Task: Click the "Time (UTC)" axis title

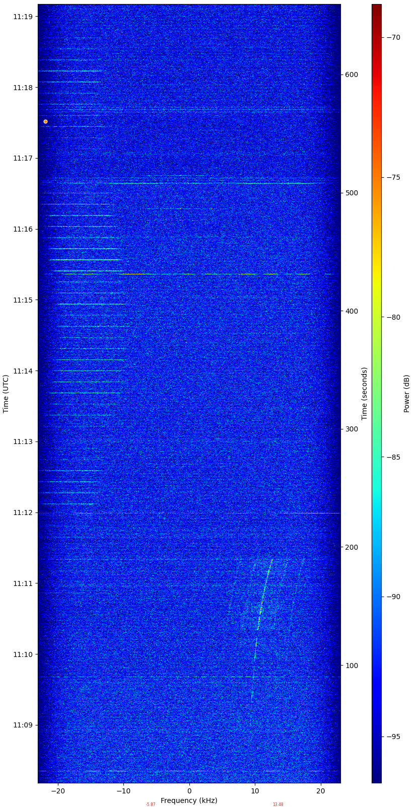Action: point(6,394)
